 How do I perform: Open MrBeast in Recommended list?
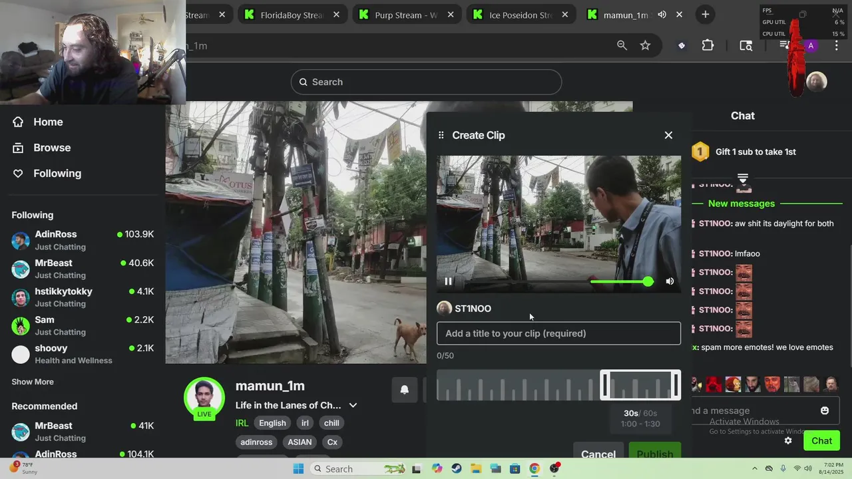tap(83, 431)
